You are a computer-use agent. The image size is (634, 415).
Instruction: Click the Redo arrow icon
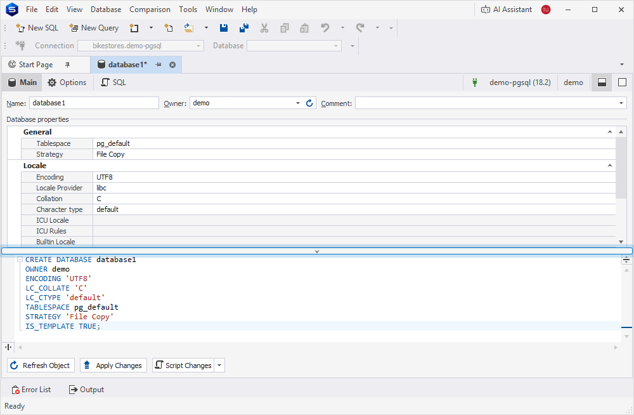(x=360, y=28)
